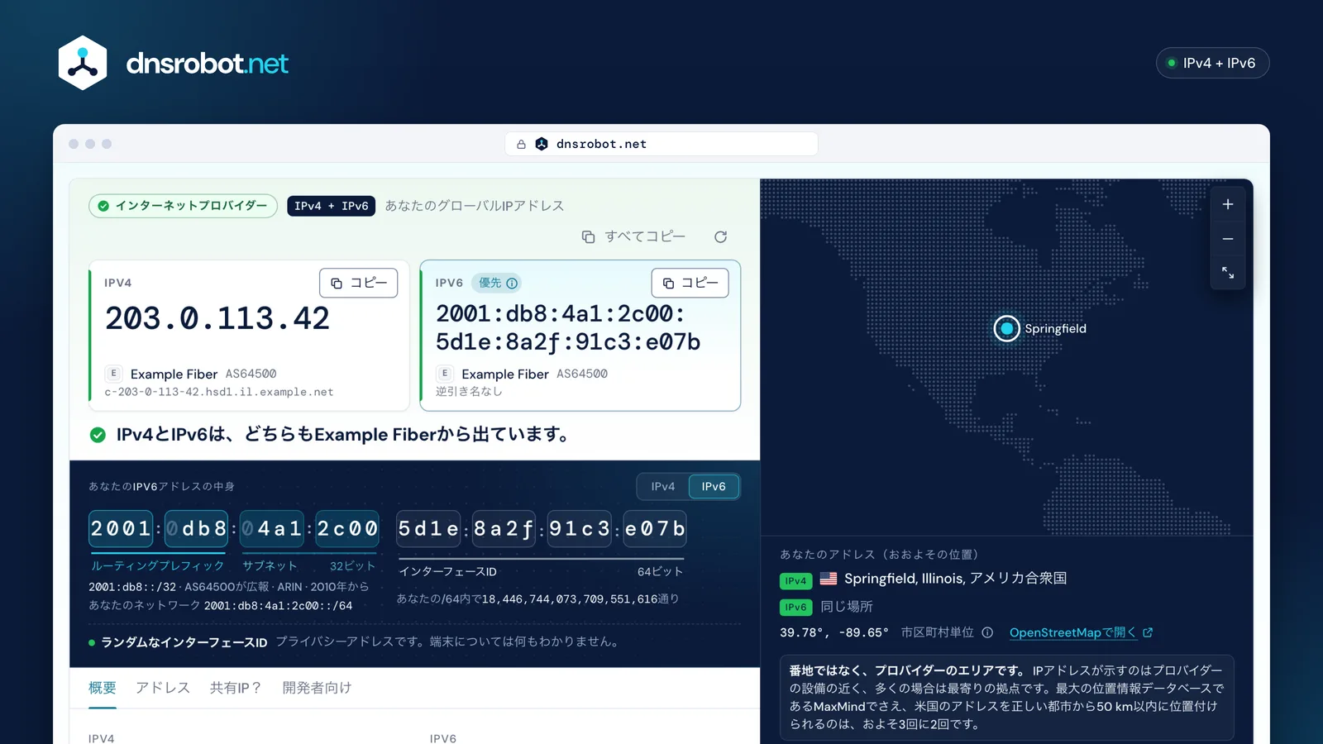Image resolution: width=1323 pixels, height=744 pixels.
Task: Click the IPv4 address 203.0.113.42
Action: click(x=217, y=318)
